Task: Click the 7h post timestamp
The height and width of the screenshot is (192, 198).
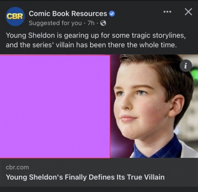Action: 91,23
